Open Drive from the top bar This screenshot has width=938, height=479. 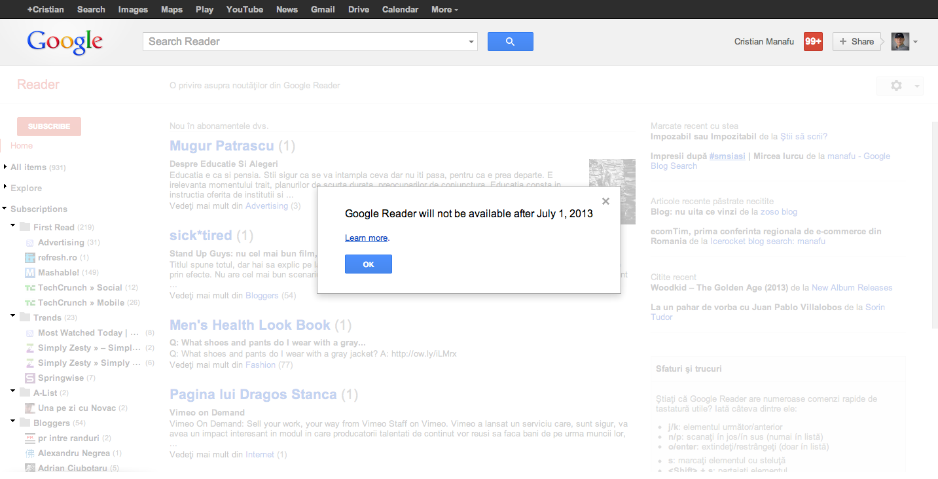coord(359,9)
